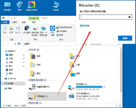Select 视频 in the navigation pane

coord(9,70)
